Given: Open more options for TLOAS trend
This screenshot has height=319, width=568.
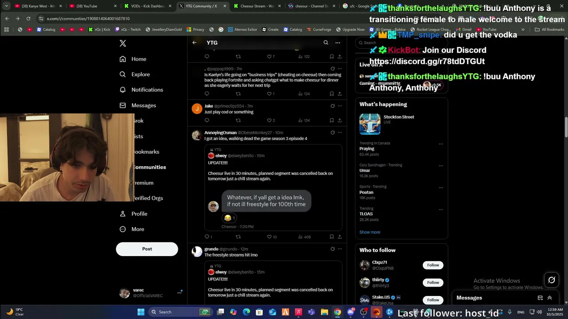Looking at the screenshot, I should tap(441, 209).
